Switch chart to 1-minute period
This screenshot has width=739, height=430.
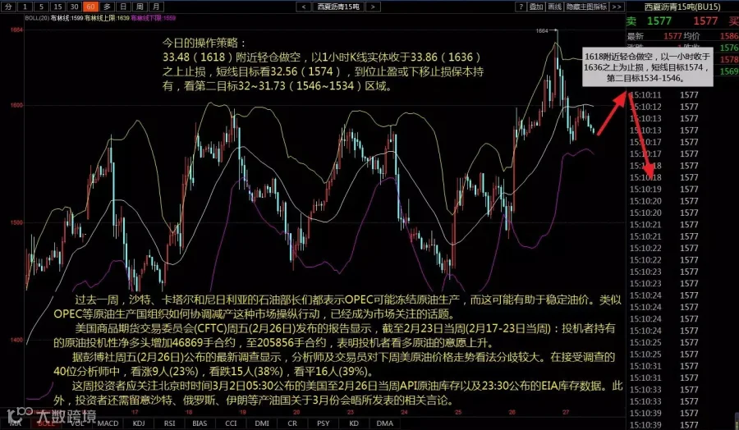tap(25, 7)
